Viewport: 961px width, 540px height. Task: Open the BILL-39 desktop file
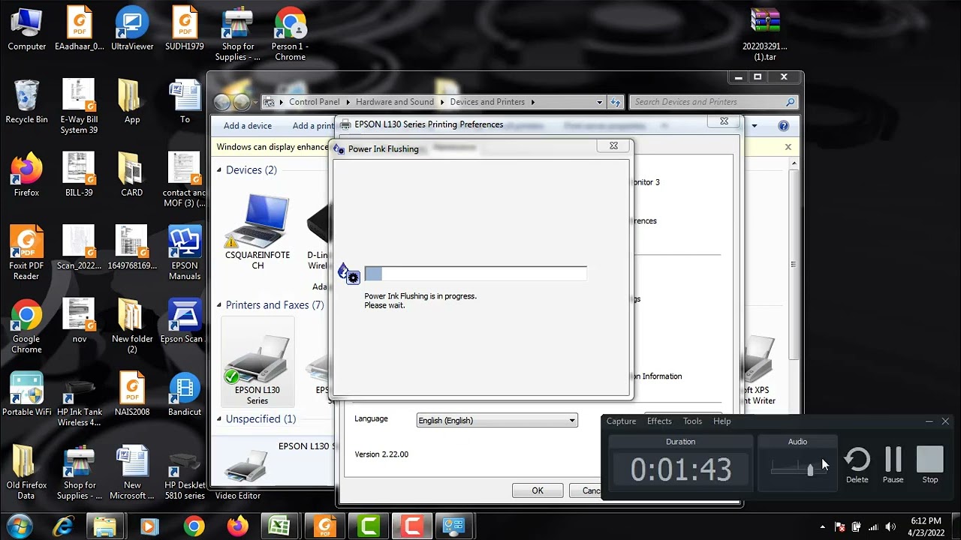click(79, 175)
